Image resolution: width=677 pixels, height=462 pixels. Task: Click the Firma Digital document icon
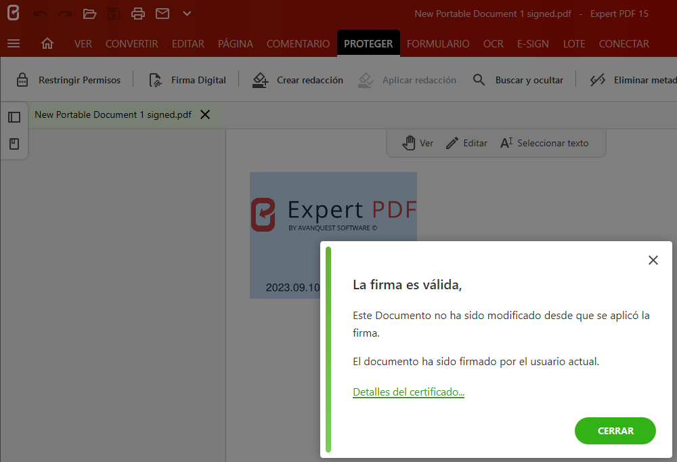click(x=156, y=80)
